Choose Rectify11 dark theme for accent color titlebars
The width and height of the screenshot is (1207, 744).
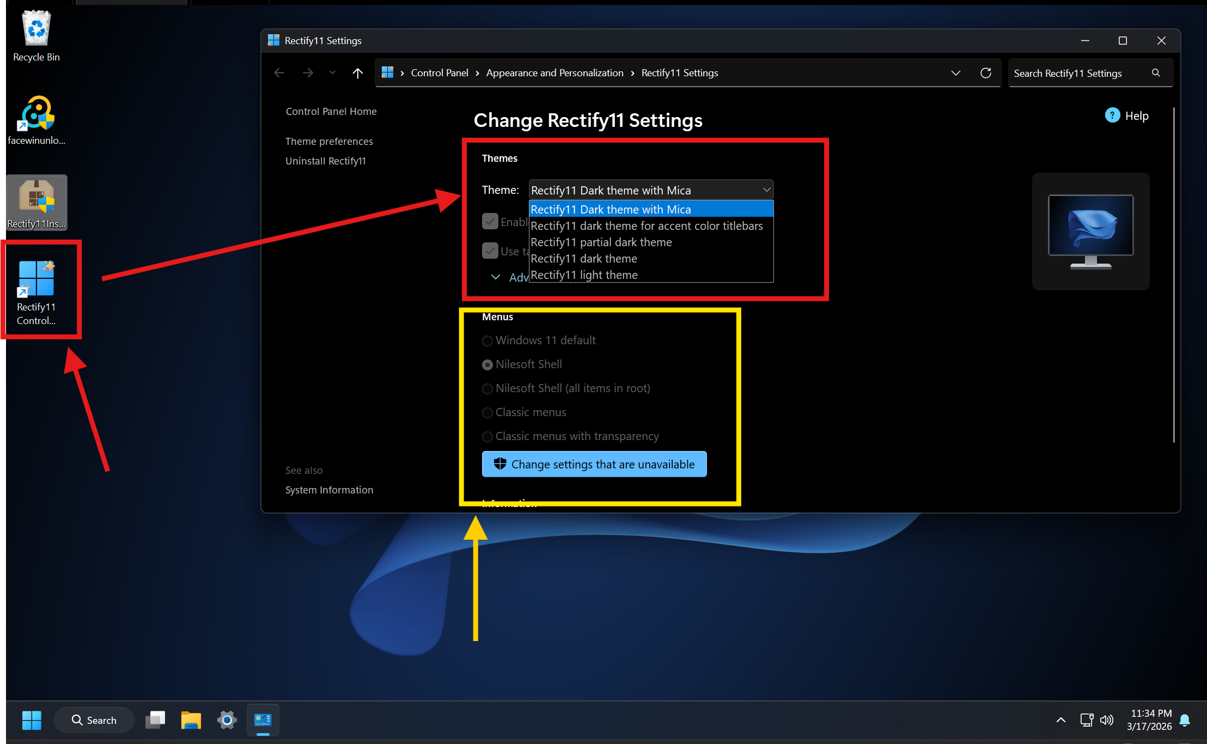651,226
